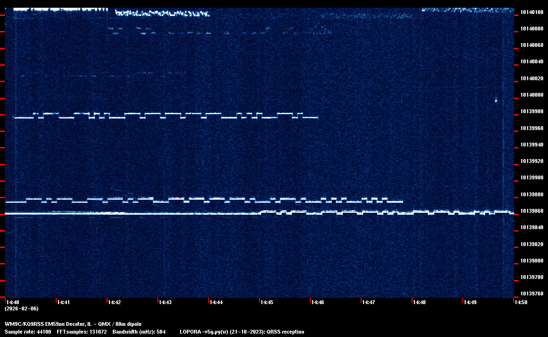Click the LOPORA QRSS reception caption

click(242, 332)
